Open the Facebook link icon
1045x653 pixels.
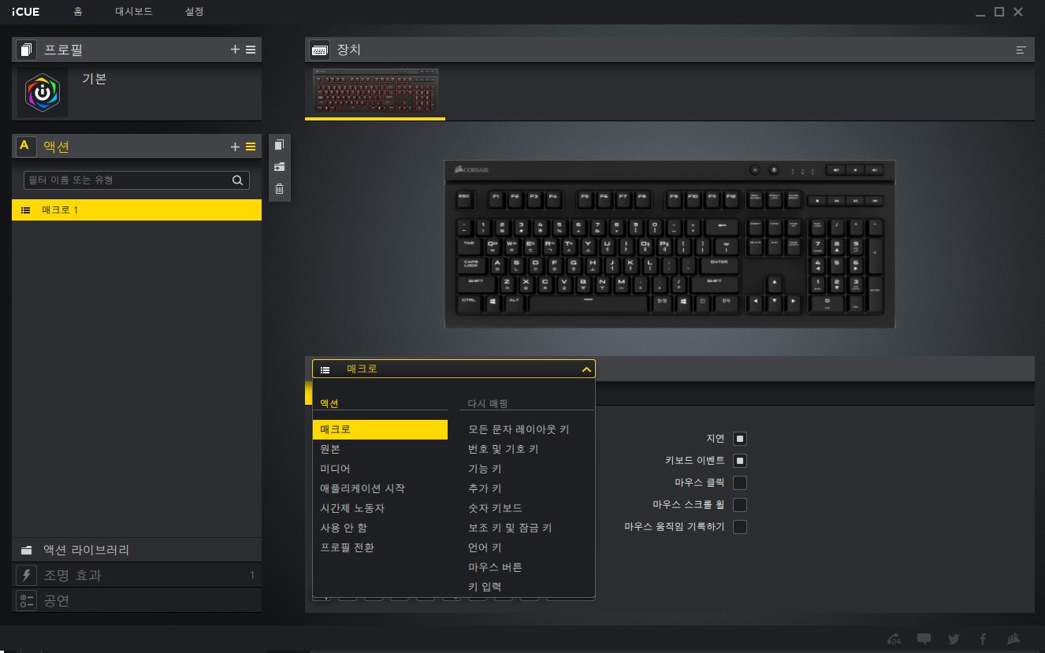pyautogui.click(x=983, y=640)
